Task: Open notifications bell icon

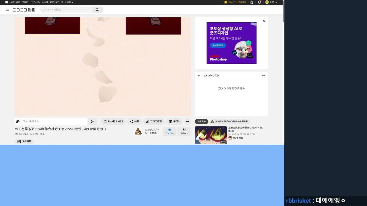Action: point(259,2)
